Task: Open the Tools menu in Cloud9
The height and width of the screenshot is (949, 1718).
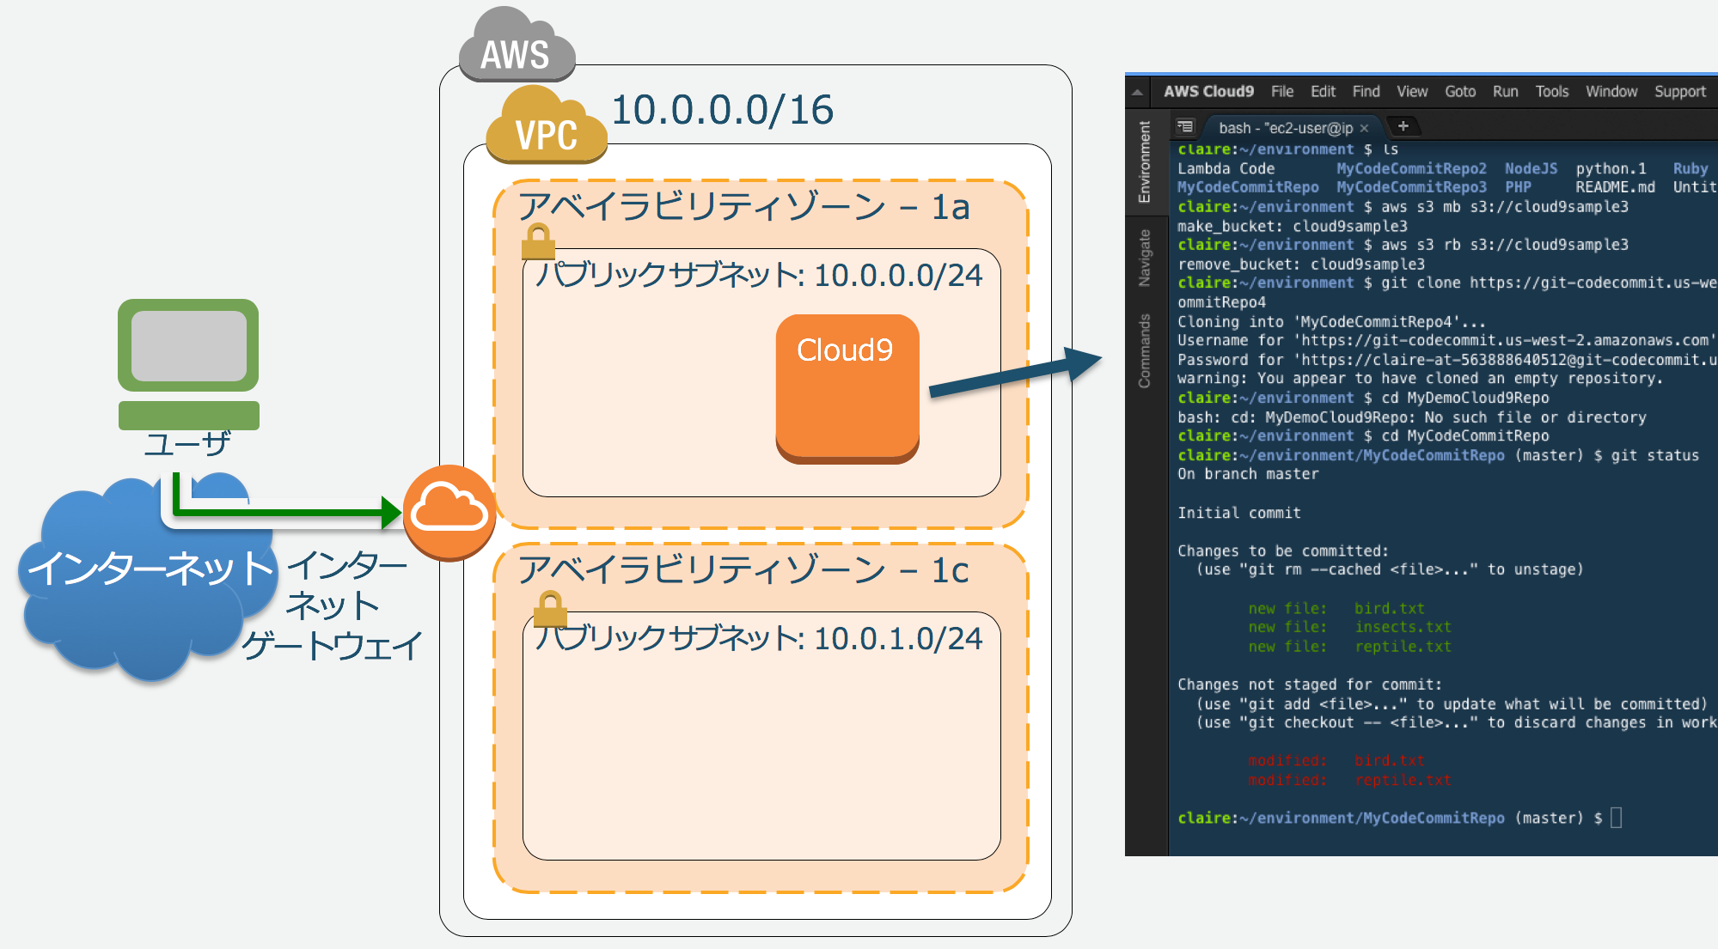Action: coord(1552,91)
